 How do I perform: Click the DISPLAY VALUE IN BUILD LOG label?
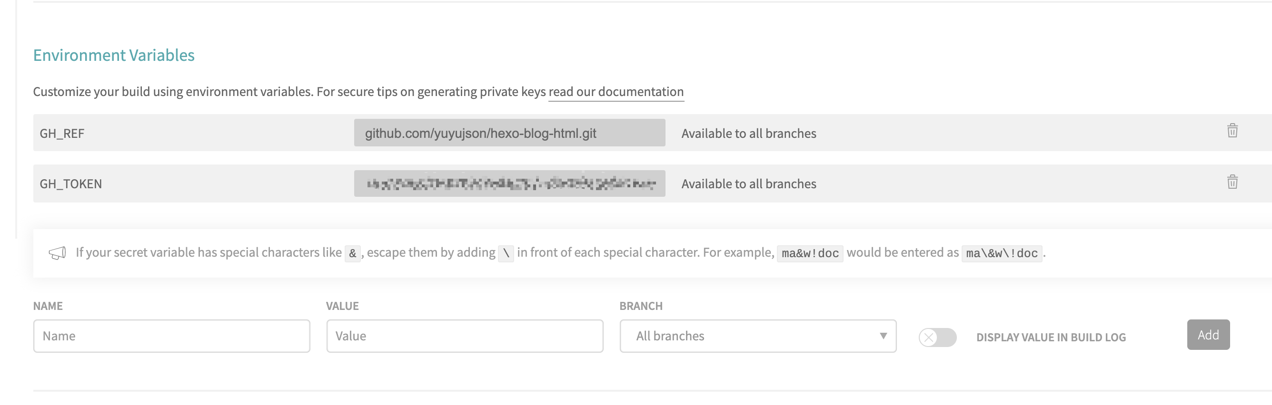point(1051,337)
